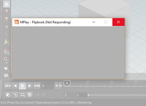Click the gray MPlay Flipbook image canvas
This screenshot has height=106, width=146.
coord(69,53)
